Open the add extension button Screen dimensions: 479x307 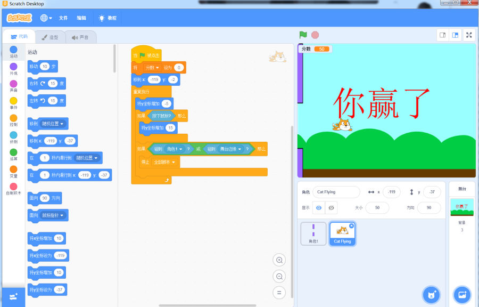click(13, 296)
